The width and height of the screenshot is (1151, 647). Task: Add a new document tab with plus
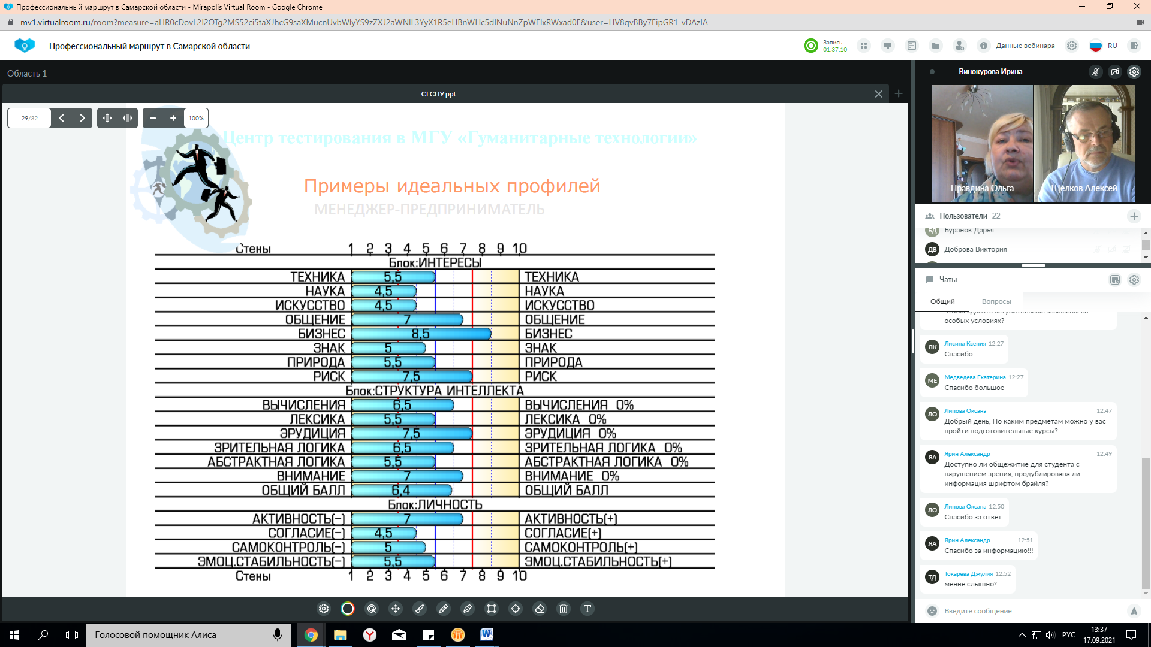899,93
